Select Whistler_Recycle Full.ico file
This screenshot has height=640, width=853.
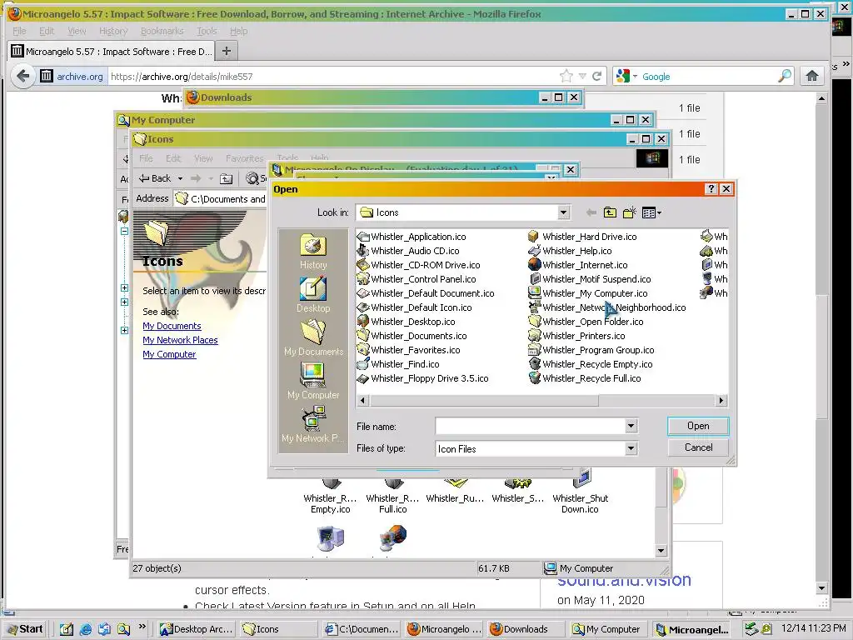coord(585,378)
